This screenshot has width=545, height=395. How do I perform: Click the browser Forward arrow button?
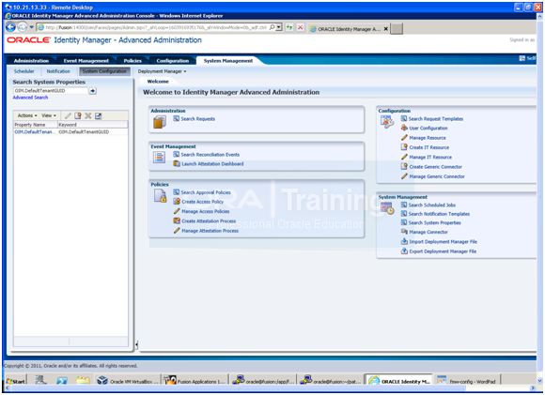point(23,27)
